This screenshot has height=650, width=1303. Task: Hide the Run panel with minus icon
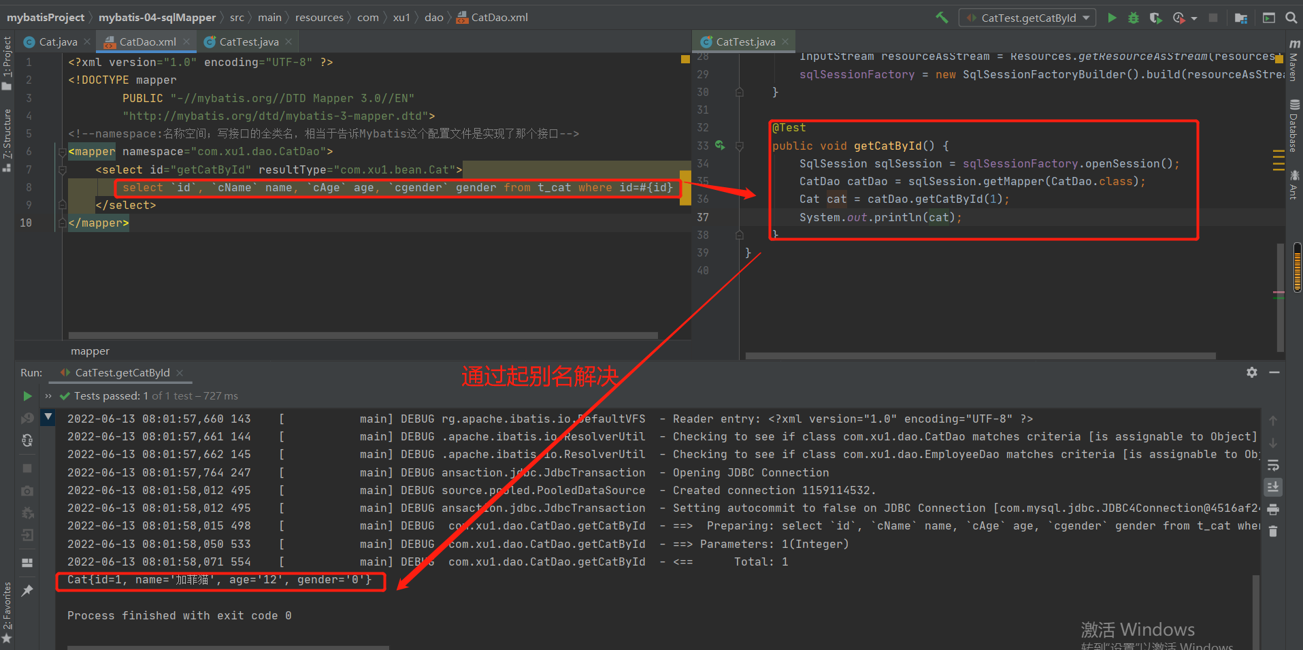pyautogui.click(x=1274, y=372)
